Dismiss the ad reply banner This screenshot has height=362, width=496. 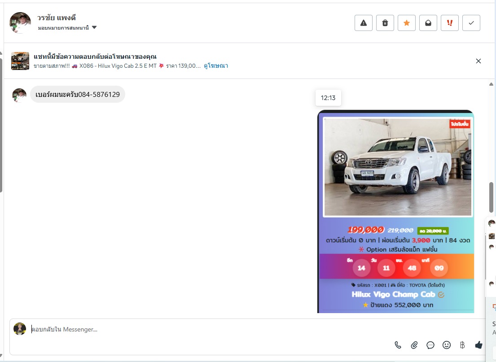[x=478, y=61]
